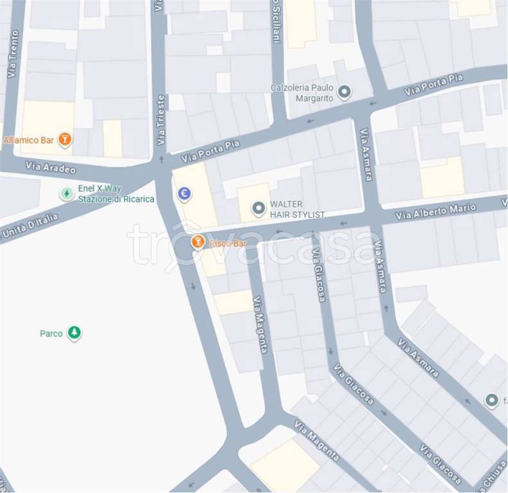Select the green Parco tree marker
This screenshot has height=493, width=508.
74,333
